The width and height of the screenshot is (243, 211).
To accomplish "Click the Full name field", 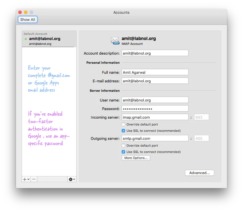I will pyautogui.click(x=155, y=72).
